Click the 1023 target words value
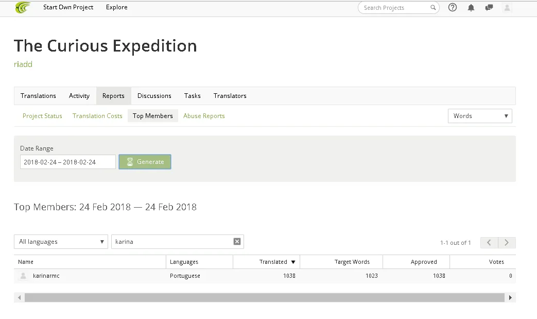The height and width of the screenshot is (319, 537). pos(372,276)
